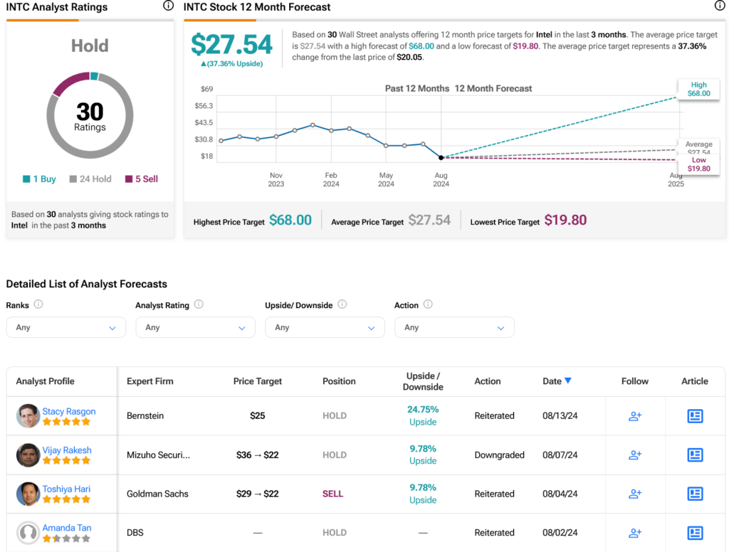This screenshot has height=552, width=729.
Task: Open Toshiya Hari's article icon
Action: coord(695,494)
